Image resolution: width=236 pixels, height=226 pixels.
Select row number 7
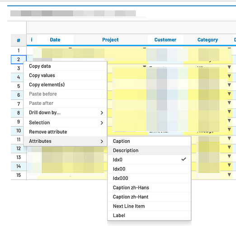coord(19,104)
